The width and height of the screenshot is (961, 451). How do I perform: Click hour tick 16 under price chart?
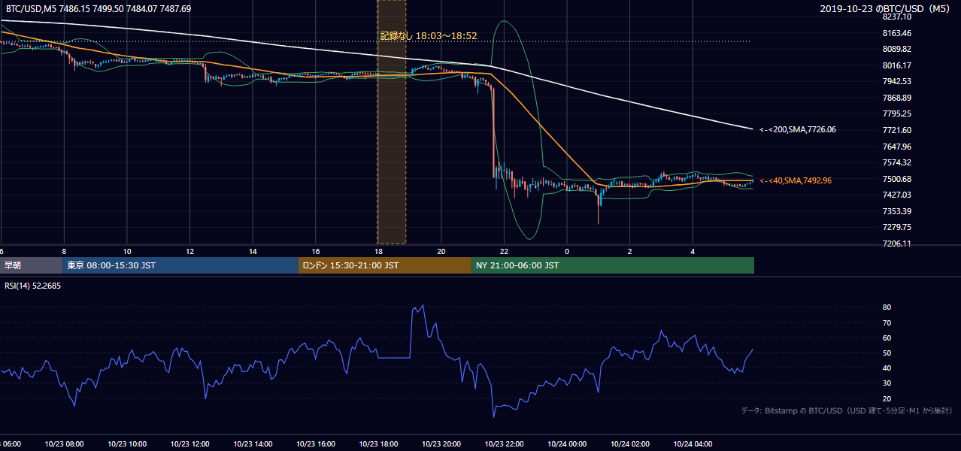[x=316, y=251]
